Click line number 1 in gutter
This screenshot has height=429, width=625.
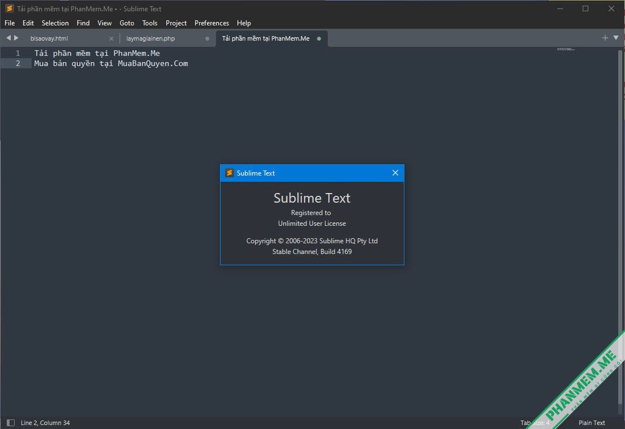coord(17,53)
